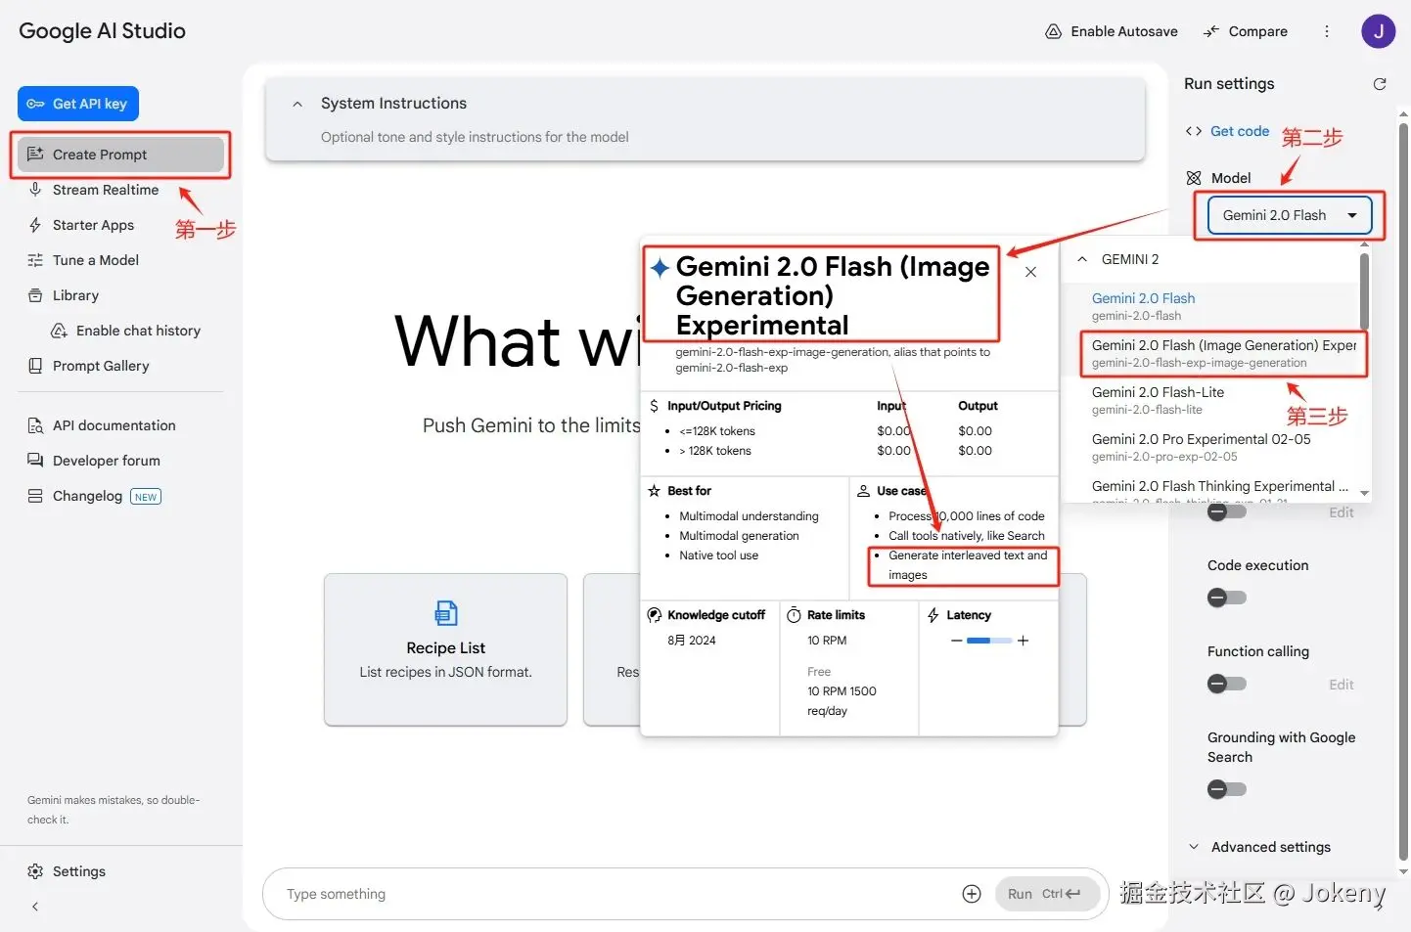
Task: Click the Library icon in sidebar
Action: click(x=35, y=295)
